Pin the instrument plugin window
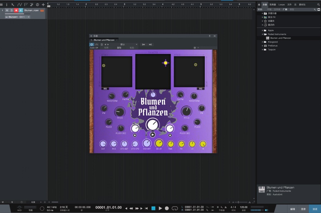The height and width of the screenshot is (213, 321). [210, 36]
